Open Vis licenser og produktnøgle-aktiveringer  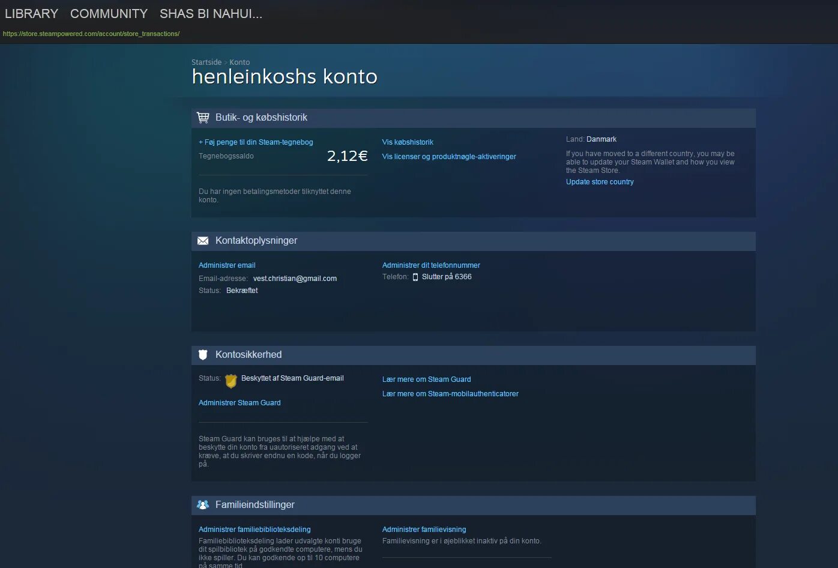(449, 157)
